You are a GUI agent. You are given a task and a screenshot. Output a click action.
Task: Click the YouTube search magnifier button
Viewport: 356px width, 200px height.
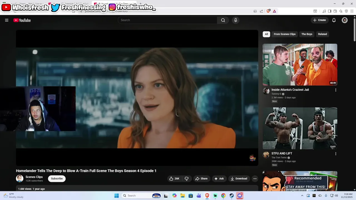coord(223,20)
